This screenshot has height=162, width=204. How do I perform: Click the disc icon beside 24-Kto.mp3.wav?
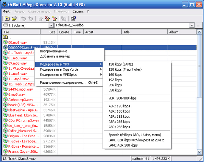pyautogui.click(x=5, y=89)
